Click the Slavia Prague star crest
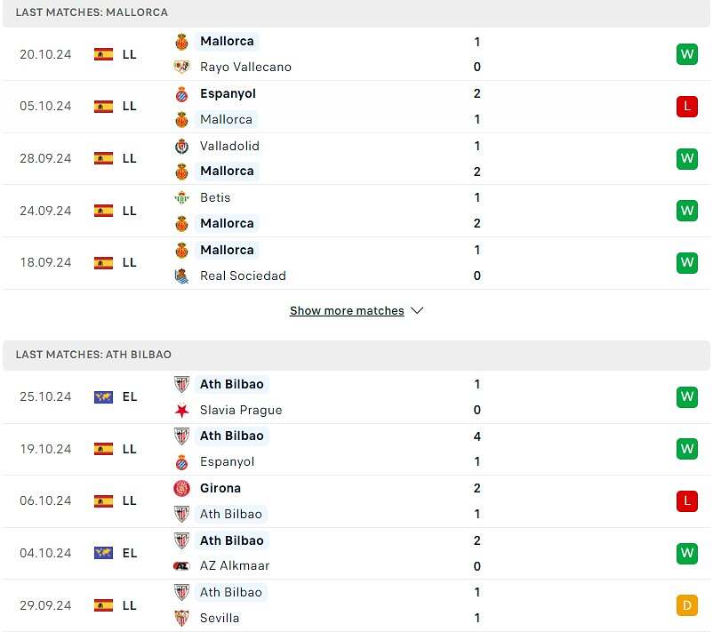The width and height of the screenshot is (713, 632). 181,410
